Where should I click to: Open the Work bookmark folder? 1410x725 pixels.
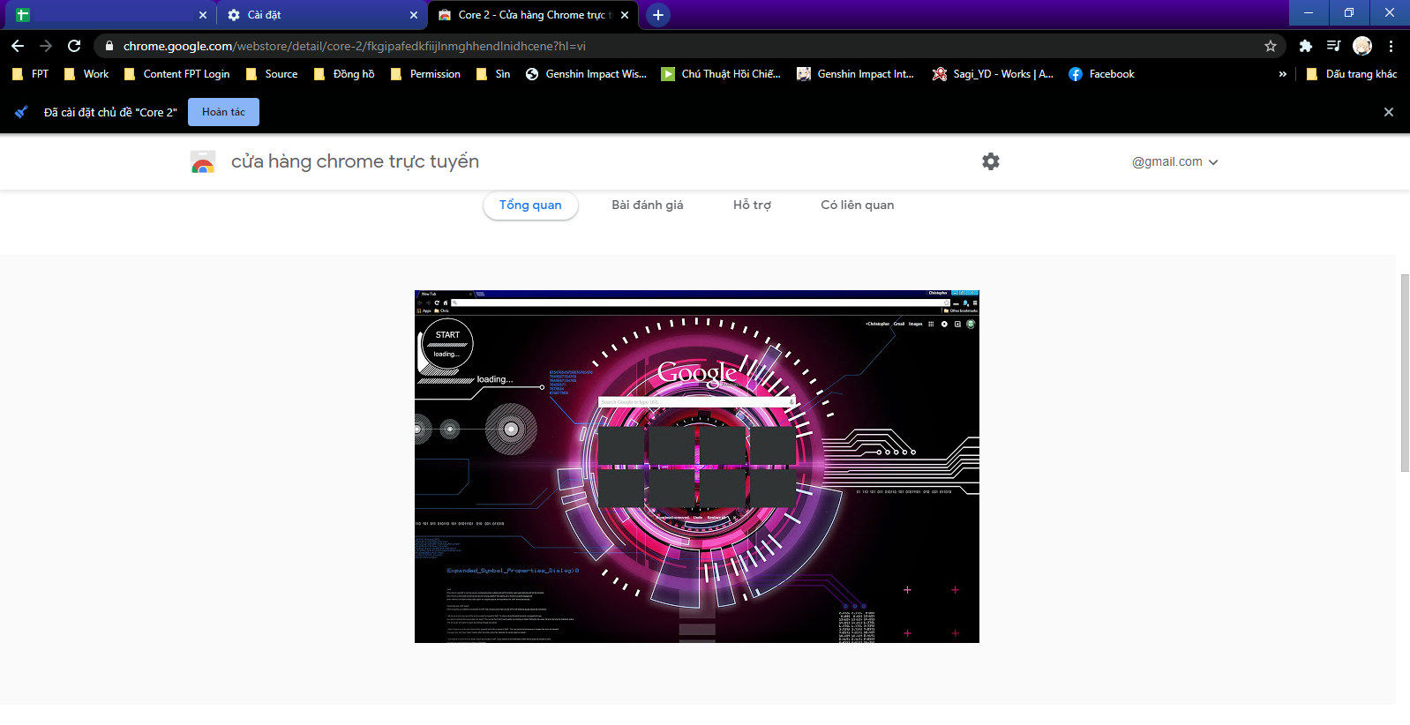[x=86, y=74]
